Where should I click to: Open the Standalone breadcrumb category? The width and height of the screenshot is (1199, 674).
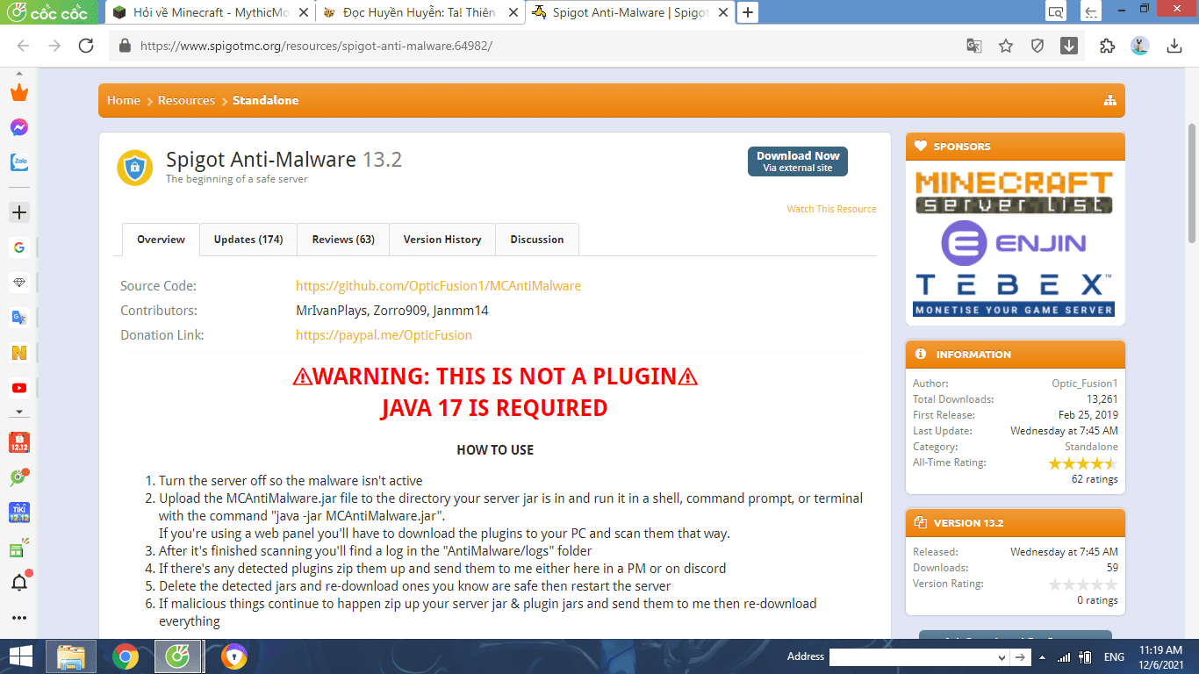pos(265,100)
